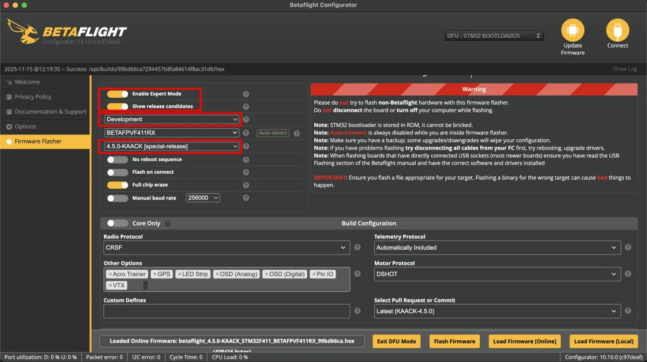Click help icon for No reboot sequence
The image size is (647, 362).
(x=246, y=160)
